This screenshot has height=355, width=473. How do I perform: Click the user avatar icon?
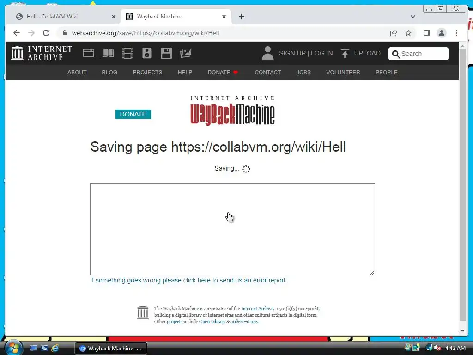(267, 53)
